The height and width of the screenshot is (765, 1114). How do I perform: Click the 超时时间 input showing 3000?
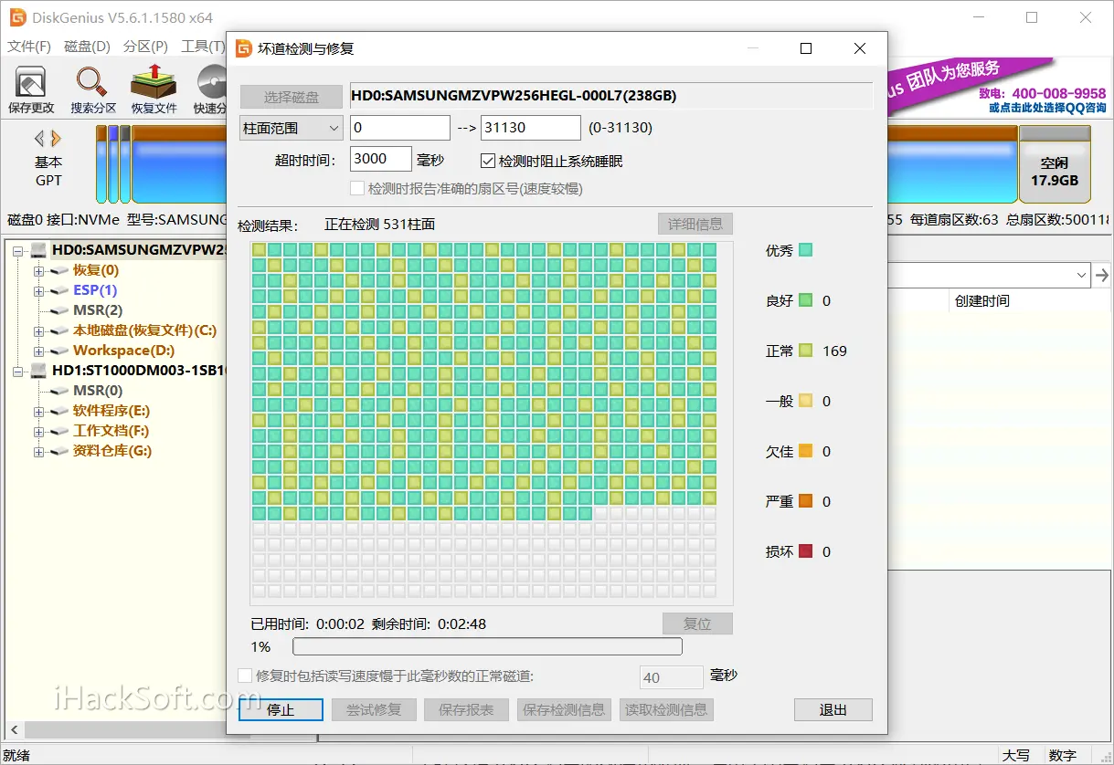coord(381,159)
